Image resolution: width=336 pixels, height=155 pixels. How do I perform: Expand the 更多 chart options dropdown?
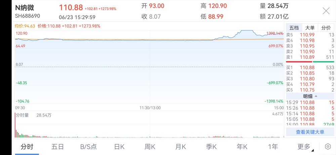pos(305,147)
